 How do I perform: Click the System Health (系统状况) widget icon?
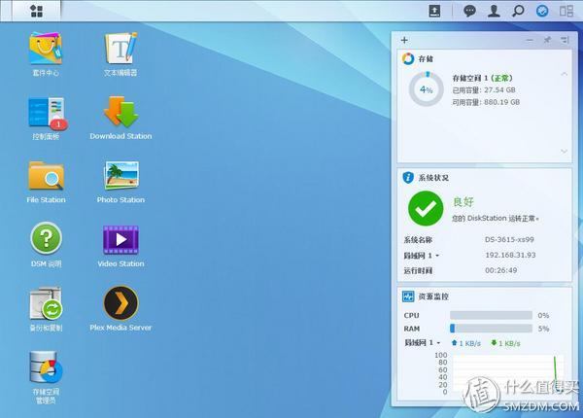(408, 177)
